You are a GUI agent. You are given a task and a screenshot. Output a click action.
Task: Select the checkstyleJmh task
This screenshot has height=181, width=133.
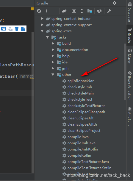pyautogui.click(x=80, y=87)
